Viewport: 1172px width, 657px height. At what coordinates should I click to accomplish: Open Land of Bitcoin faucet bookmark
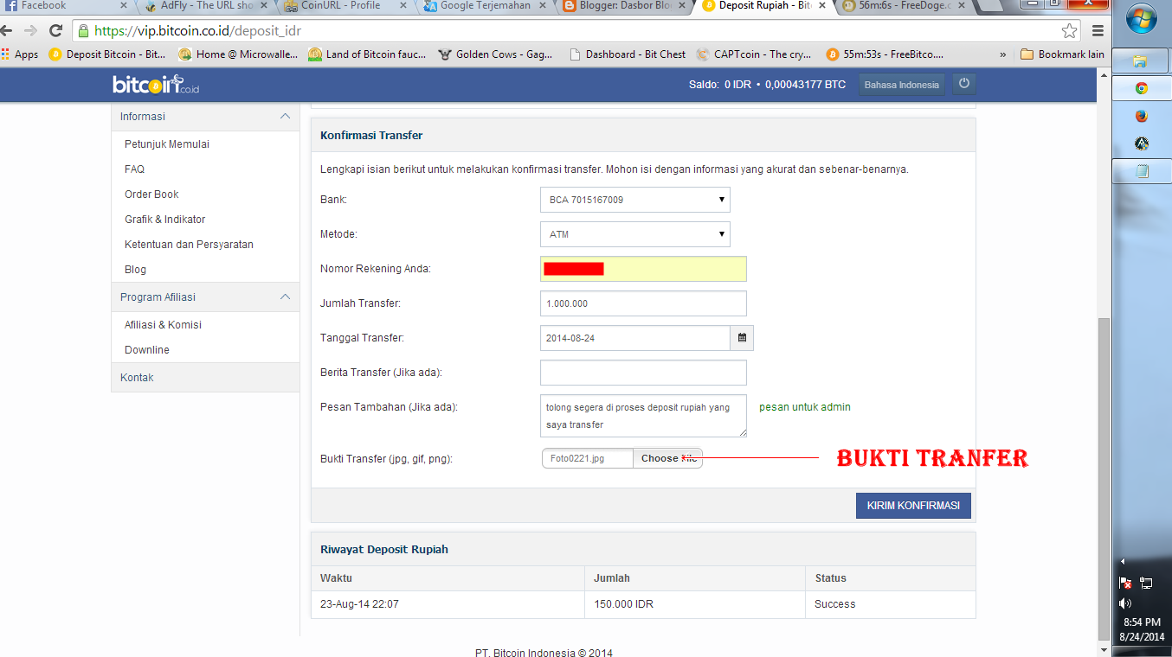coord(367,54)
